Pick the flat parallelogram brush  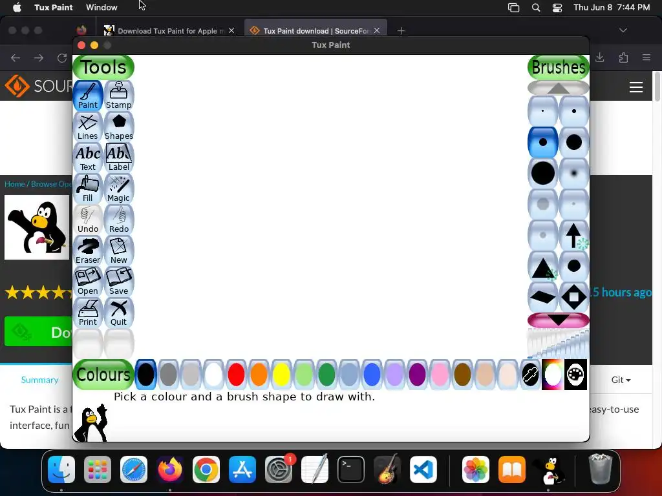coord(543,297)
